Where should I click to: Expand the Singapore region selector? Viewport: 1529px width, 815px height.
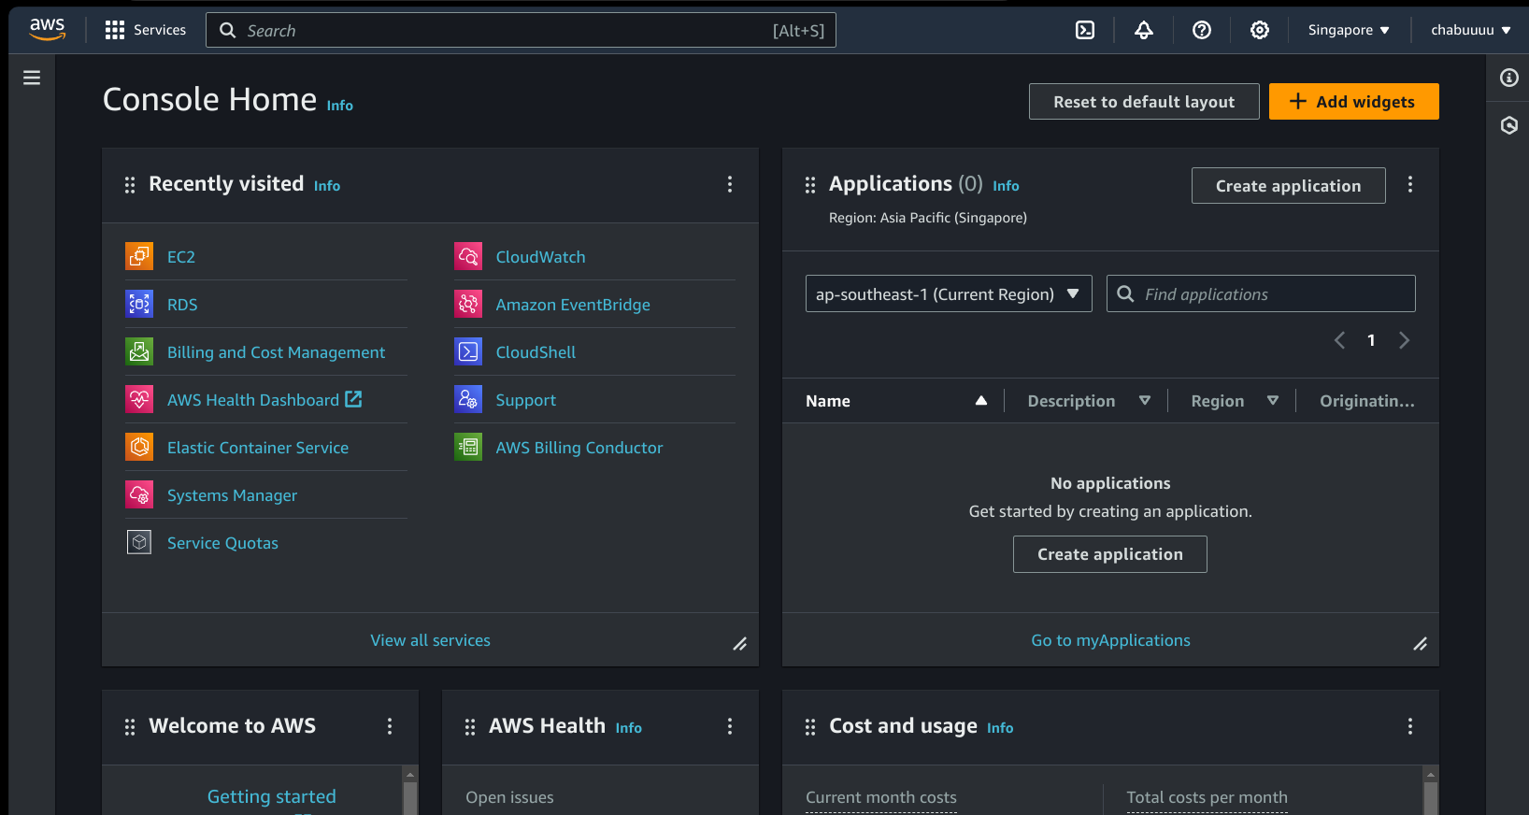point(1349,30)
